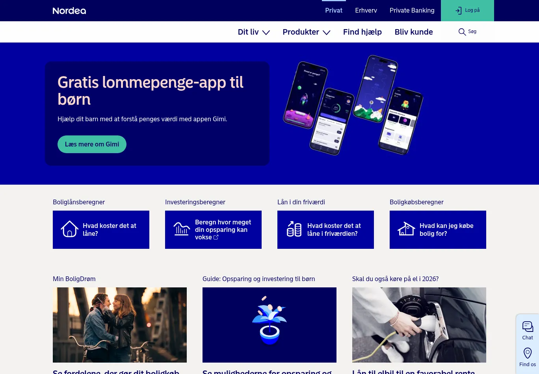Click the chart icon in Investeringsberegner
539x374 pixels.
pos(182,229)
